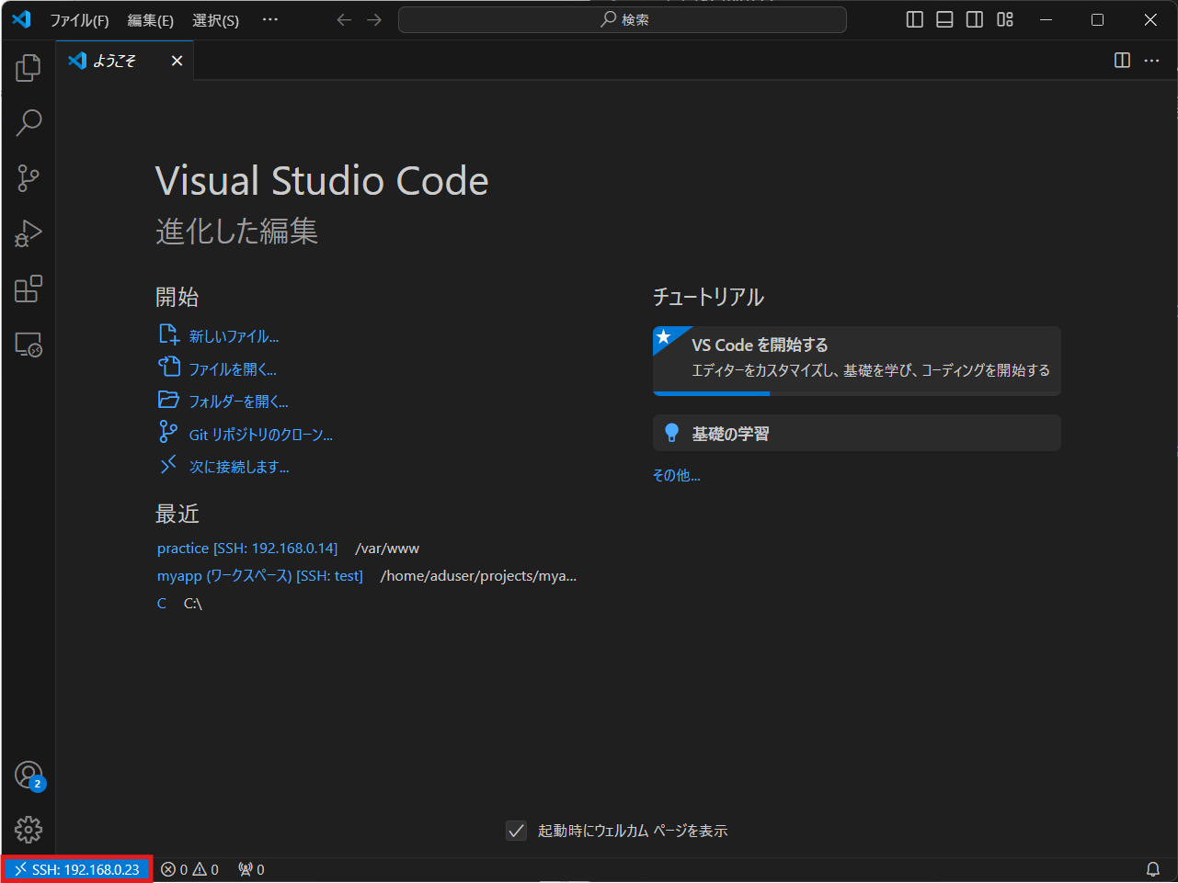The height and width of the screenshot is (883, 1178).
Task: Open 基礎の学習 walkthrough
Action: [857, 433]
